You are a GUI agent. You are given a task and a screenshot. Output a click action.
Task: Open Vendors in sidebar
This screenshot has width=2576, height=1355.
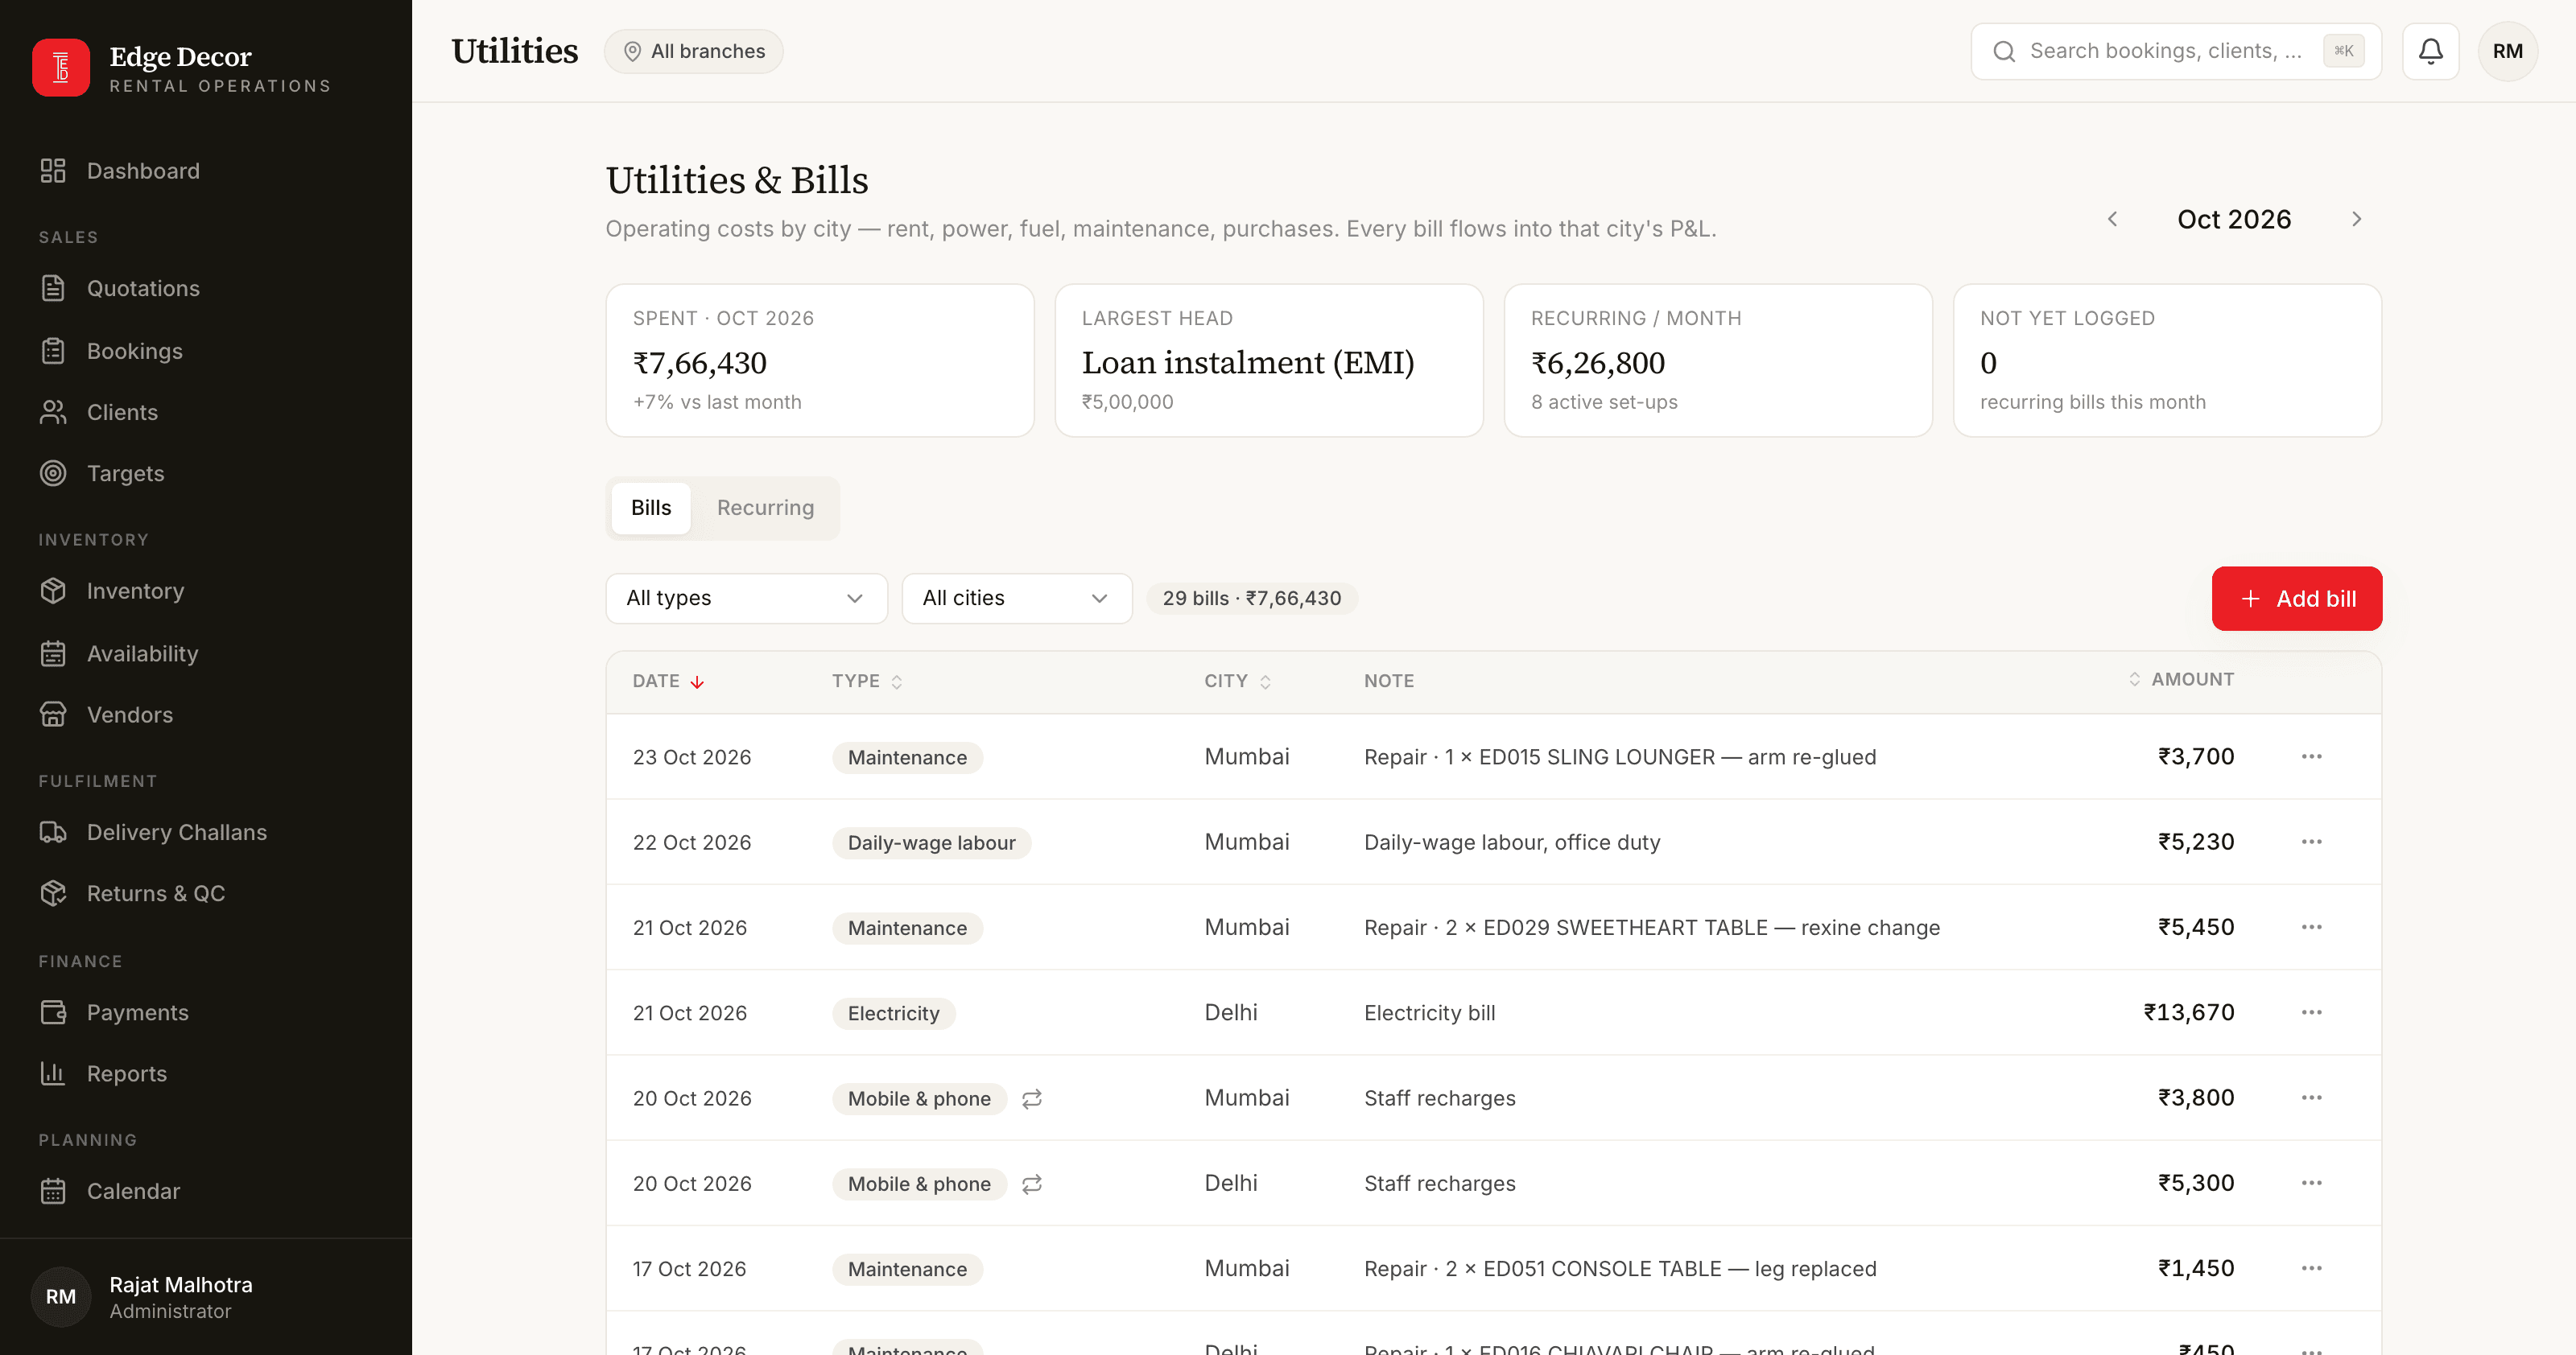click(x=205, y=715)
